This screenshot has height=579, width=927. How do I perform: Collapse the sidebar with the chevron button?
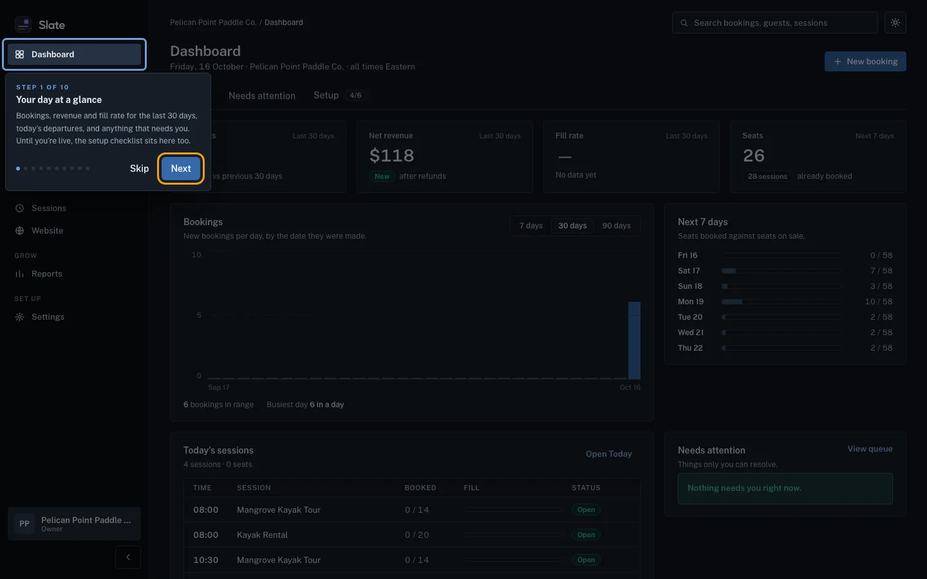click(x=128, y=557)
